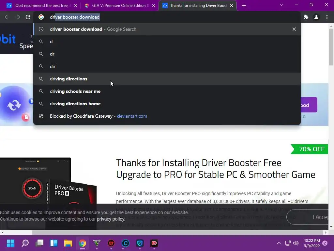Open the red screen recorder taskbar icon

click(x=154, y=243)
